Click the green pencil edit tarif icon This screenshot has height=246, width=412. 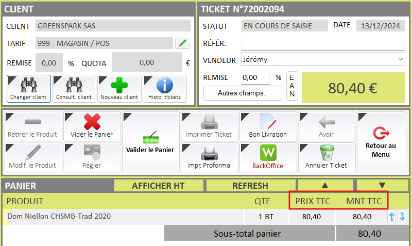tap(182, 43)
